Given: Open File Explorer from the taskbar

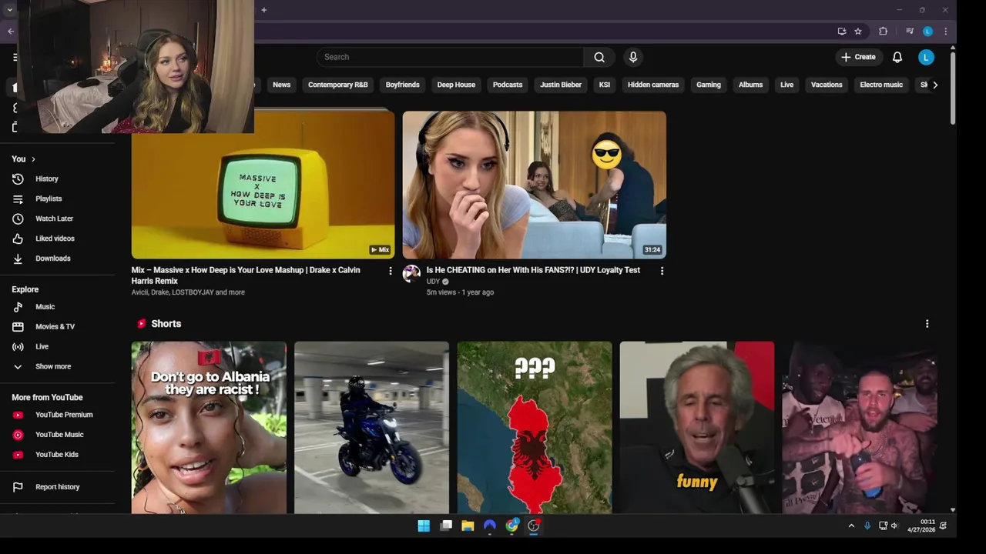Looking at the screenshot, I should 468,526.
